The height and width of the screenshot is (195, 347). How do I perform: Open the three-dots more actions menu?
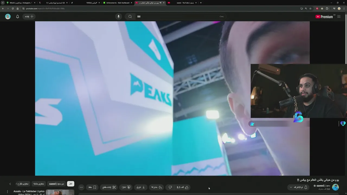point(81,187)
